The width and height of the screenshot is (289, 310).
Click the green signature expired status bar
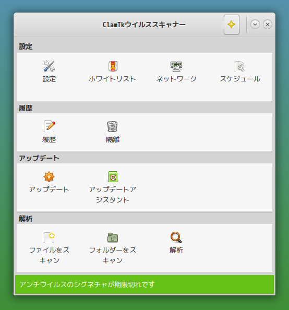point(144,284)
